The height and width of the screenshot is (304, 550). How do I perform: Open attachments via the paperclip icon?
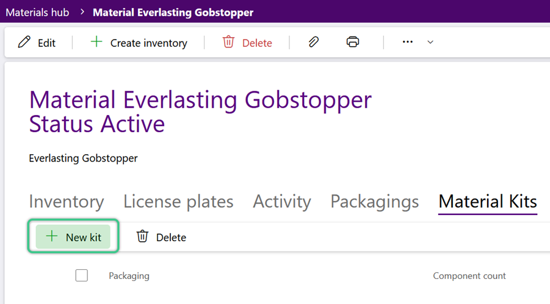[314, 41]
